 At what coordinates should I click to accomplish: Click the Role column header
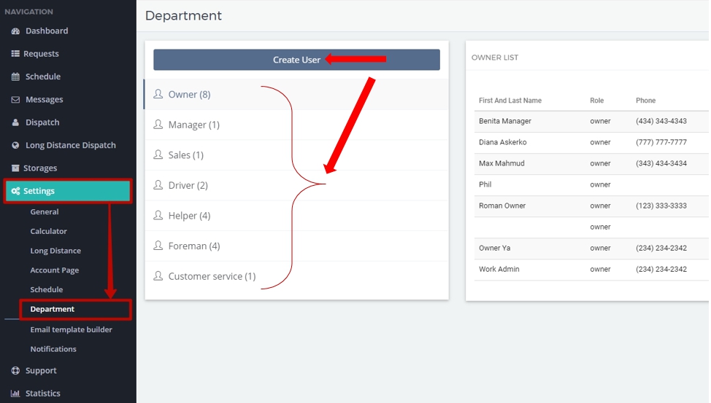pos(596,101)
